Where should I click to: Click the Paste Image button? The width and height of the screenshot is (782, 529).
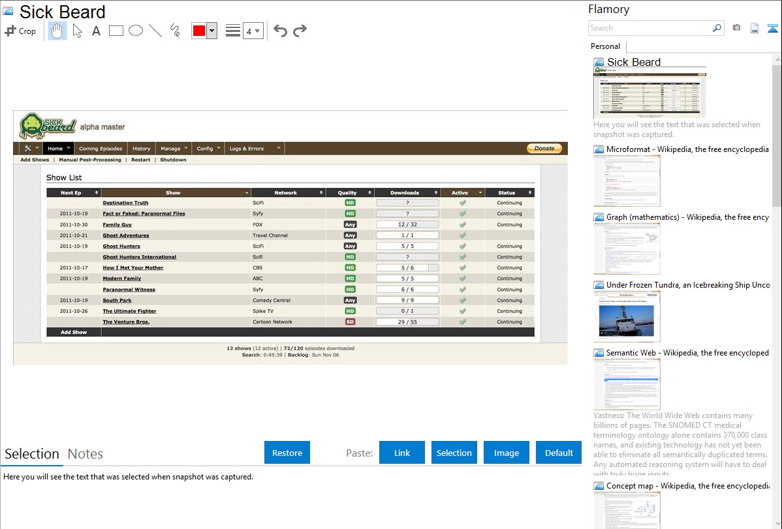[507, 453]
